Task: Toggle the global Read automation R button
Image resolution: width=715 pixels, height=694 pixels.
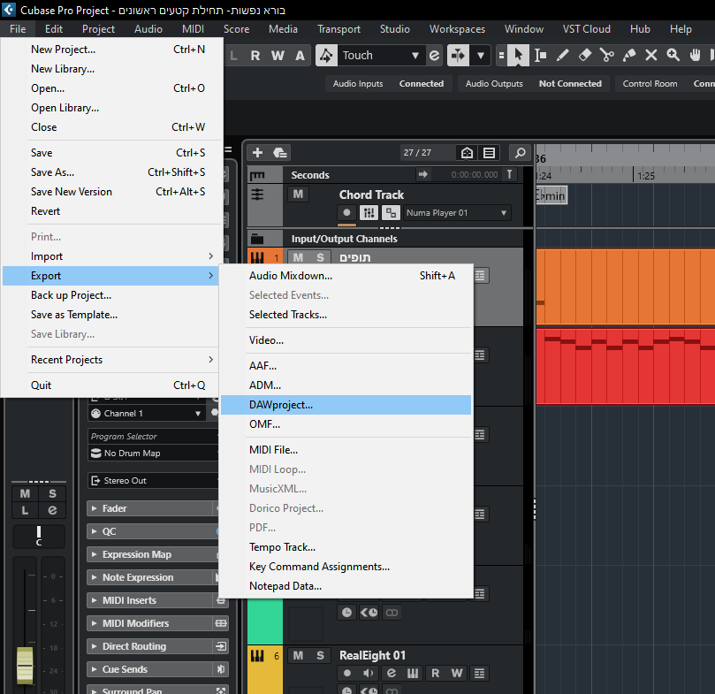Action: pos(255,56)
